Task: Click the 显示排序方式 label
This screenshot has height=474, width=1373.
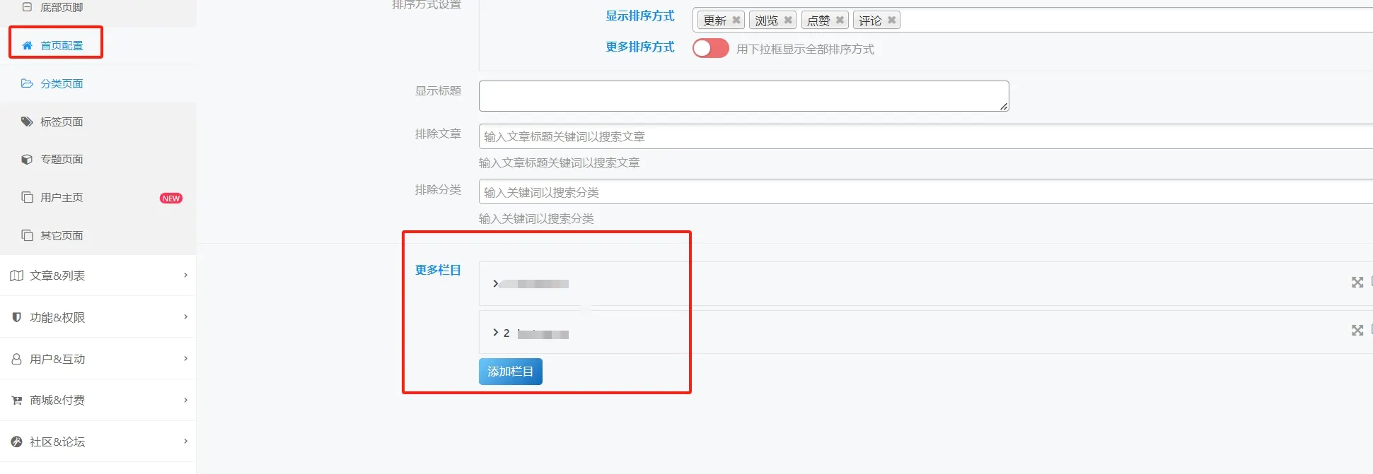Action: (640, 16)
